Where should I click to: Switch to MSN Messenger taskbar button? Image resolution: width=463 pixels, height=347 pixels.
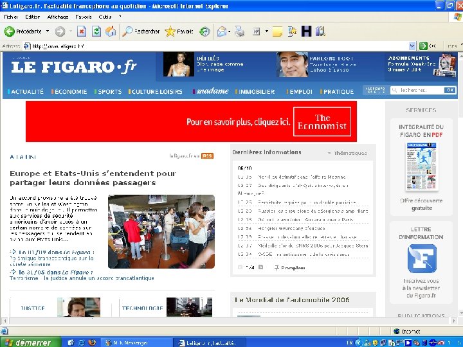[136, 343]
